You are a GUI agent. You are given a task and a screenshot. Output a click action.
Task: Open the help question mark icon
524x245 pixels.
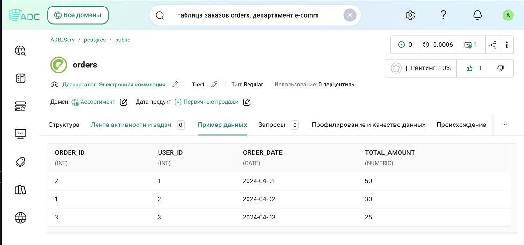(443, 15)
